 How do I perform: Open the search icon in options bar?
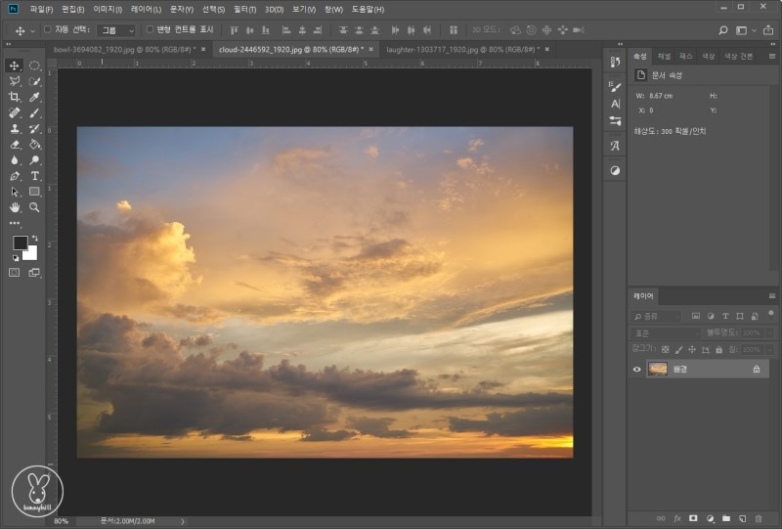pyautogui.click(x=722, y=30)
